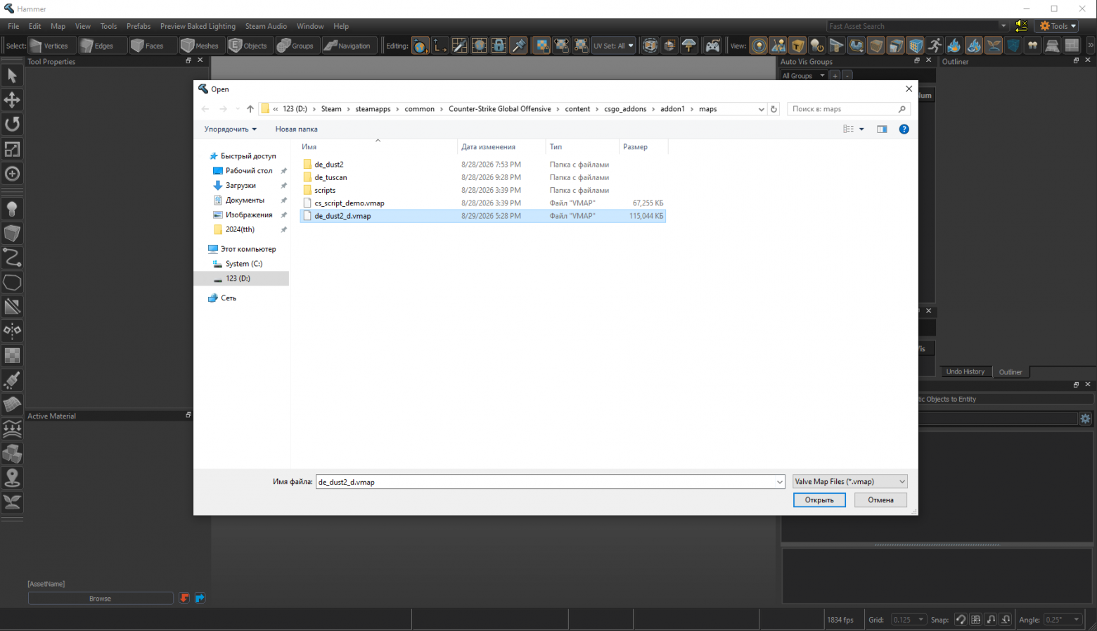The height and width of the screenshot is (631, 1097).
Task: Select the cs_script_demo.vmap file
Action: pyautogui.click(x=349, y=203)
